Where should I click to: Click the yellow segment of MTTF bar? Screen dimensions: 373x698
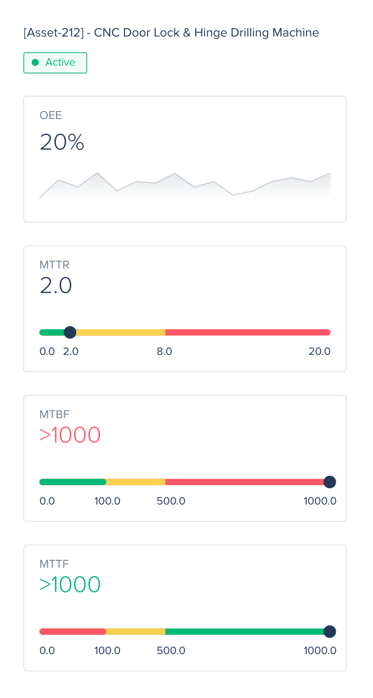135,632
